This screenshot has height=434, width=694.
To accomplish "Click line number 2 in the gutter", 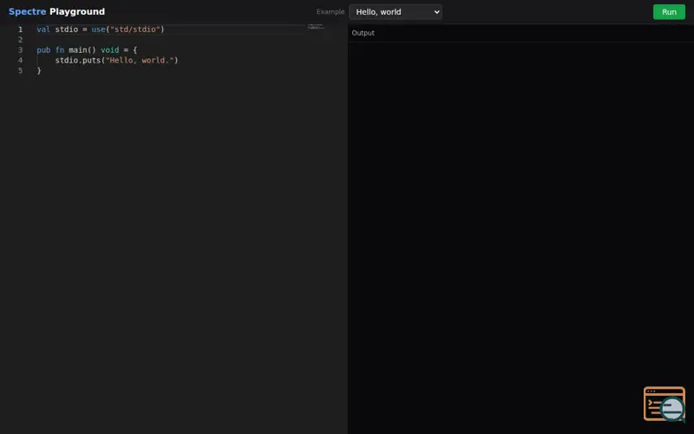I will pos(20,40).
